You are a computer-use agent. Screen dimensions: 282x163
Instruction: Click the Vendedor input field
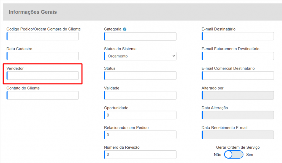(x=43, y=76)
